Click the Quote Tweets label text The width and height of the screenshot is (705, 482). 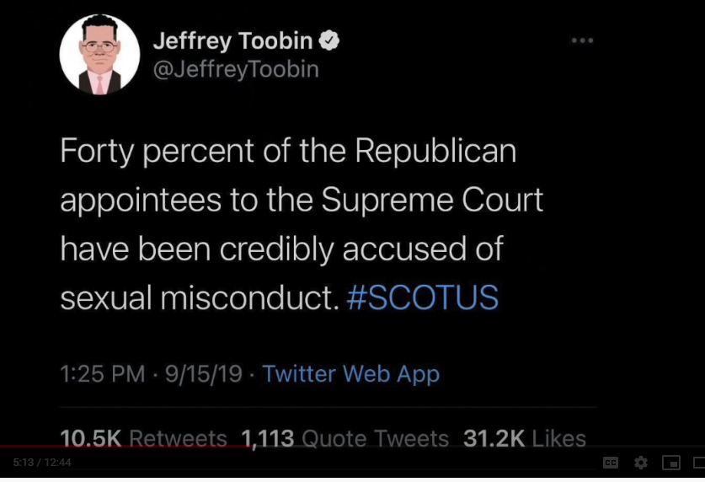point(376,438)
